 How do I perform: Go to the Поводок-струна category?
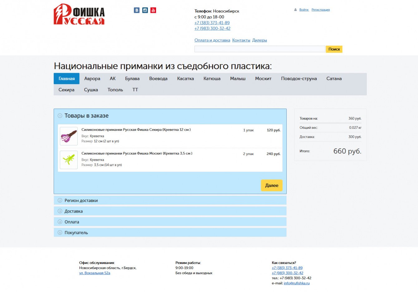click(299, 78)
